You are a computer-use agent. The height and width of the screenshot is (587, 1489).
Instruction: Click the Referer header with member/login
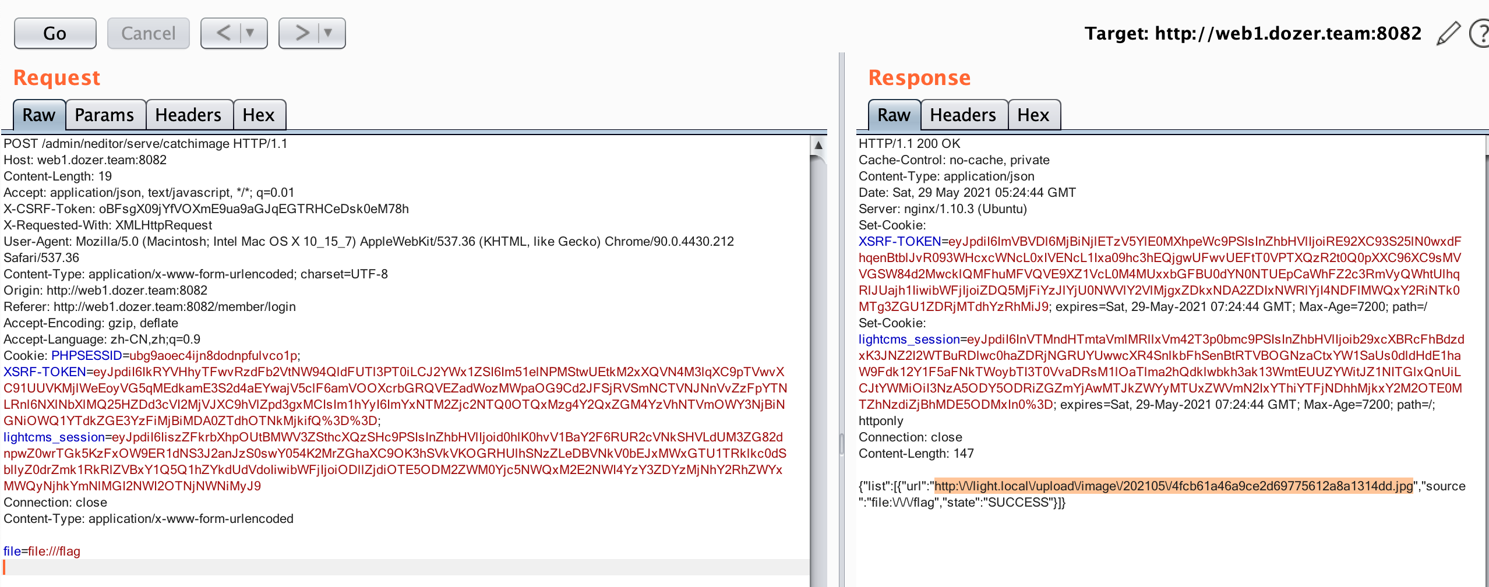click(x=150, y=307)
